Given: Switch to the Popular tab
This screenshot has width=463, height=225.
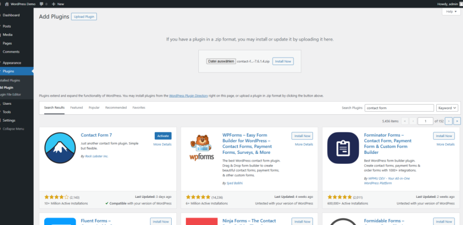Looking at the screenshot, I should point(94,108).
